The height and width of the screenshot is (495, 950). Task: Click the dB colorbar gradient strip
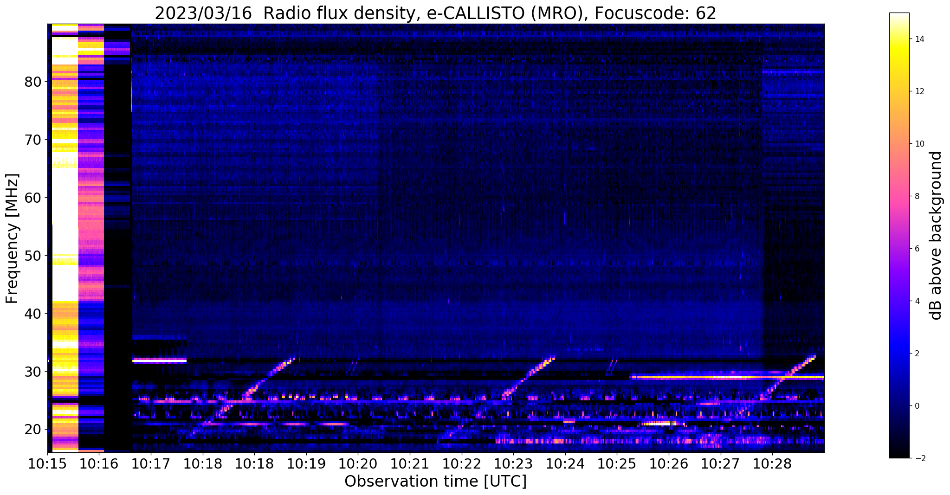click(x=899, y=236)
